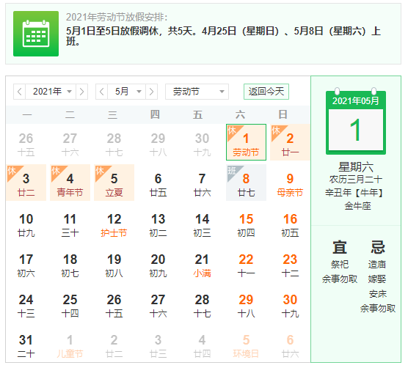
Task: Select June 1 儿童节 date
Action: coord(70,346)
